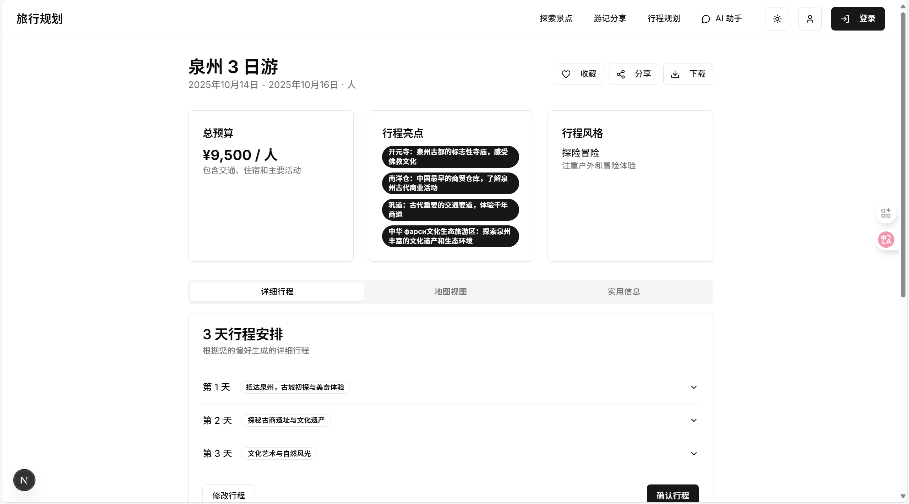909x504 pixels.
Task: Download the itinerary using download icon
Action: [675, 74]
